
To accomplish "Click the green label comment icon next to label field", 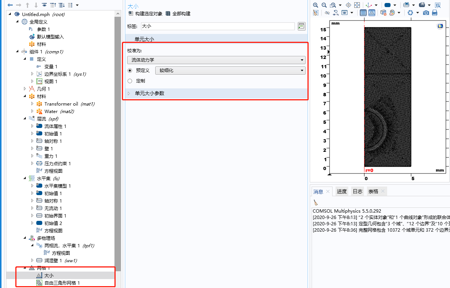I will (301, 26).
